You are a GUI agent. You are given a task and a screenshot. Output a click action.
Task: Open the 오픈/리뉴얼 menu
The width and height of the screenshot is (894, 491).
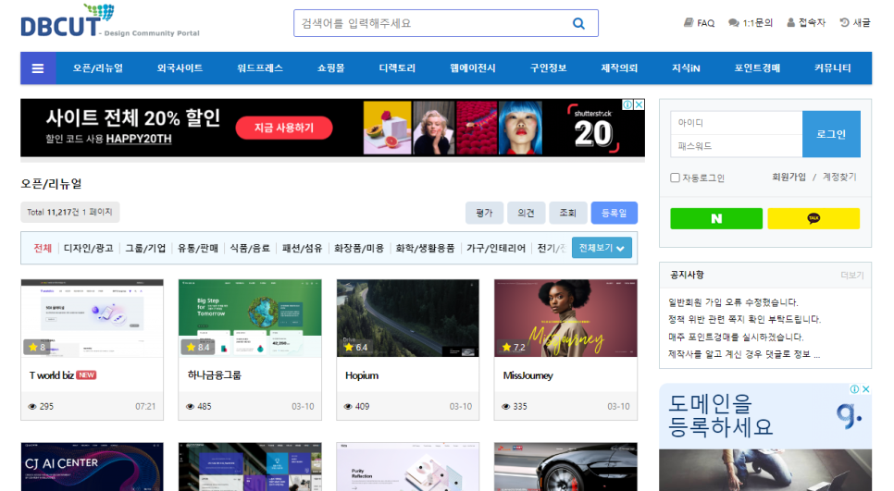(97, 68)
